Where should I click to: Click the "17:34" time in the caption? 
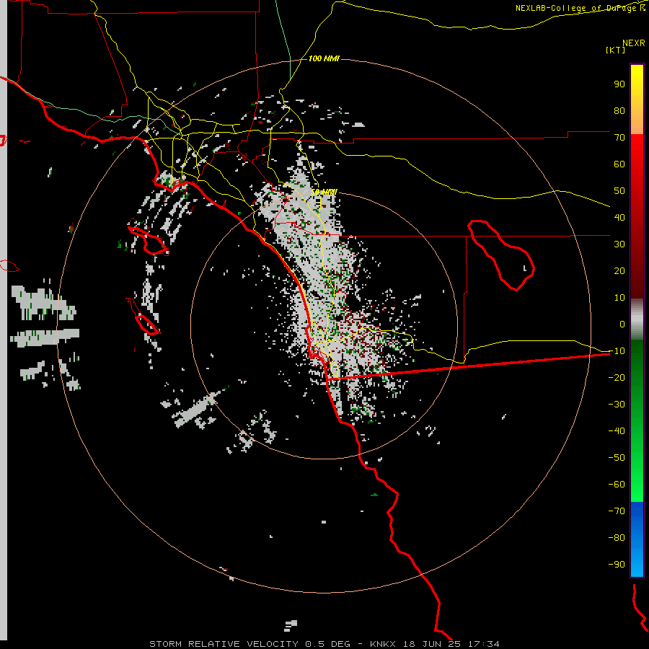point(483,644)
